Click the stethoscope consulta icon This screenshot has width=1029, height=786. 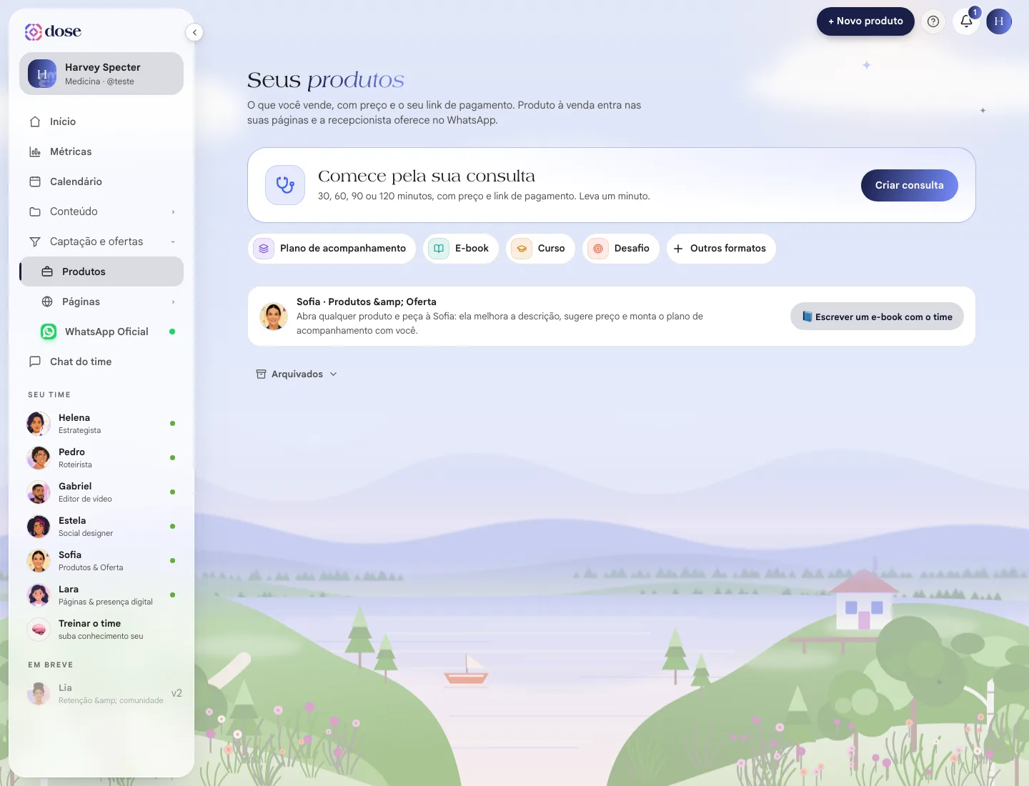pyautogui.click(x=285, y=185)
